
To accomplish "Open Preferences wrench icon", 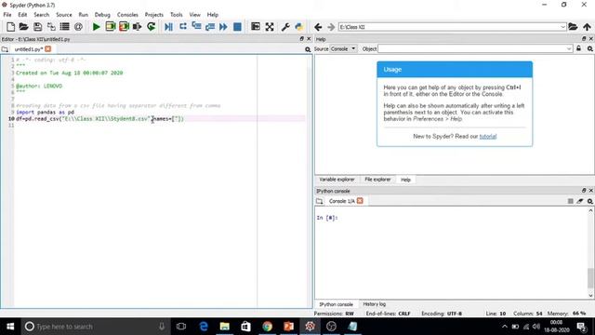I will 285,27.
